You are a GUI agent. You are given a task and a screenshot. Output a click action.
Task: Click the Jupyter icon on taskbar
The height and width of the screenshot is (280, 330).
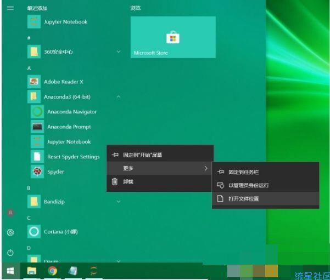point(93,271)
